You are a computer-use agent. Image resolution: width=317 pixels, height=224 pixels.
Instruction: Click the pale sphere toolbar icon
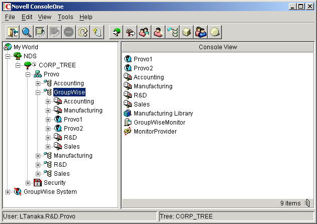pos(215,32)
